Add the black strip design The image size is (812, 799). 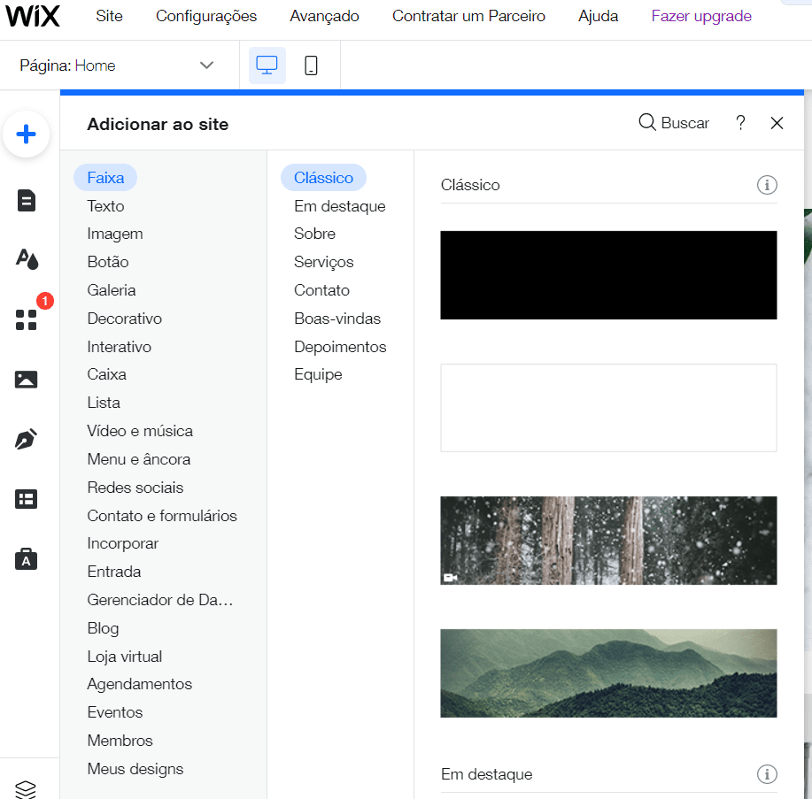[608, 275]
